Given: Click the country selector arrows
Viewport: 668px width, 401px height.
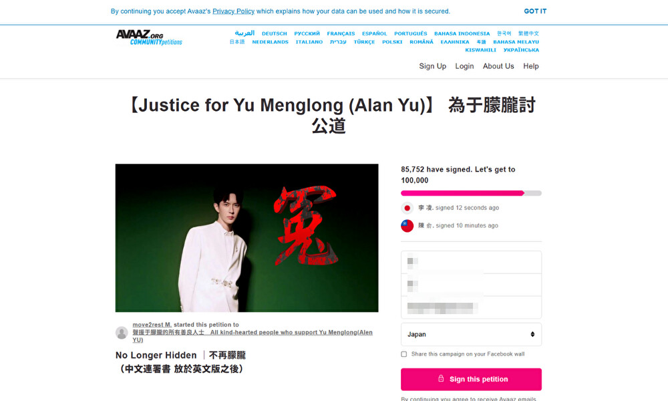Looking at the screenshot, I should click(532, 335).
